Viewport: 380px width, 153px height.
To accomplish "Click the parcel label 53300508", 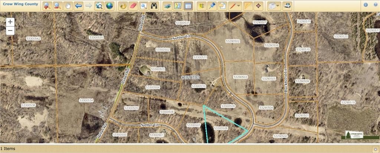I will point(221,128).
